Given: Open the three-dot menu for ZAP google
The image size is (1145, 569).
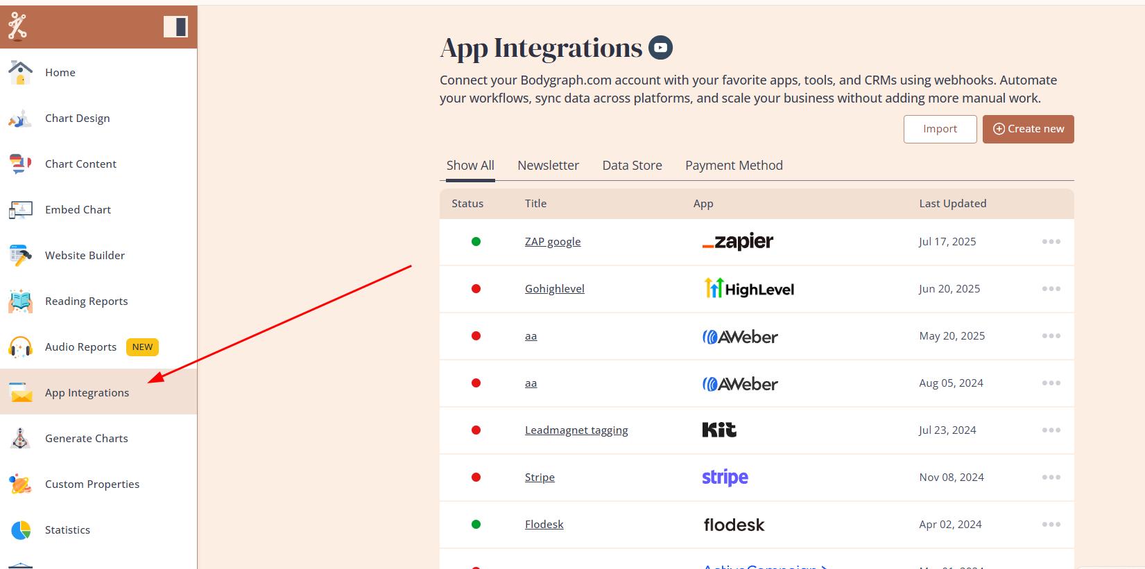Looking at the screenshot, I should 1051,242.
